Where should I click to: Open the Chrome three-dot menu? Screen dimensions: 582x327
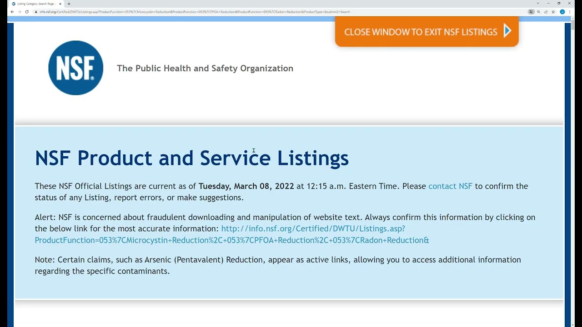coord(570,12)
